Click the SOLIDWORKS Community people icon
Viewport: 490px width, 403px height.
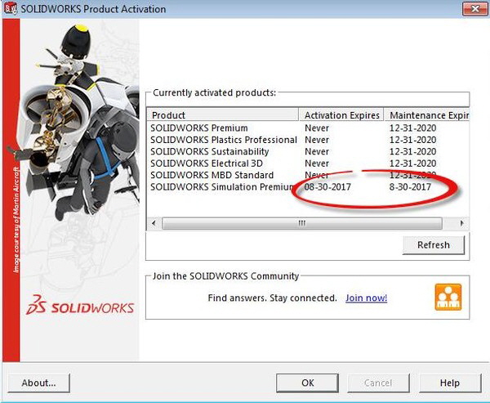pos(448,297)
